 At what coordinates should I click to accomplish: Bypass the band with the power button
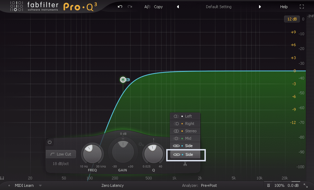pyautogui.click(x=50, y=142)
